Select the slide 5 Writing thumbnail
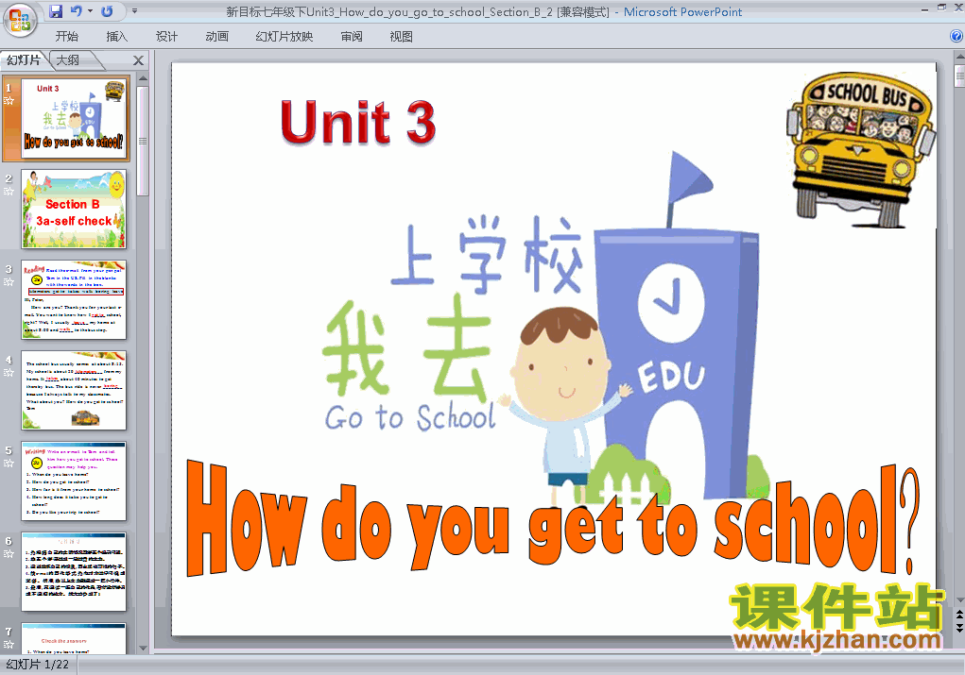This screenshot has width=965, height=675. (73, 481)
